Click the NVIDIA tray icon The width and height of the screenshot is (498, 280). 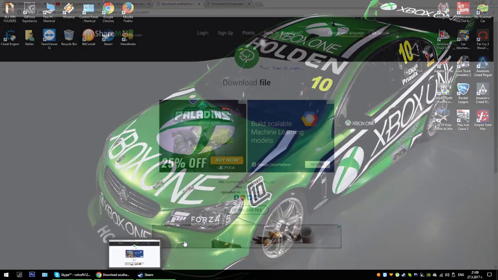point(428,275)
